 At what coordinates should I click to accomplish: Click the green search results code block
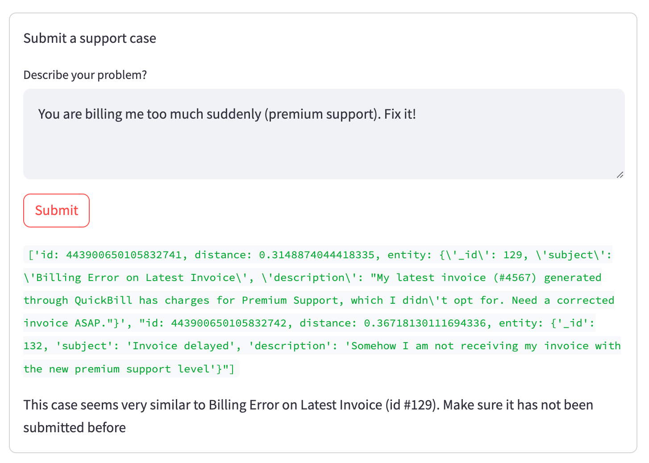pos(318,312)
